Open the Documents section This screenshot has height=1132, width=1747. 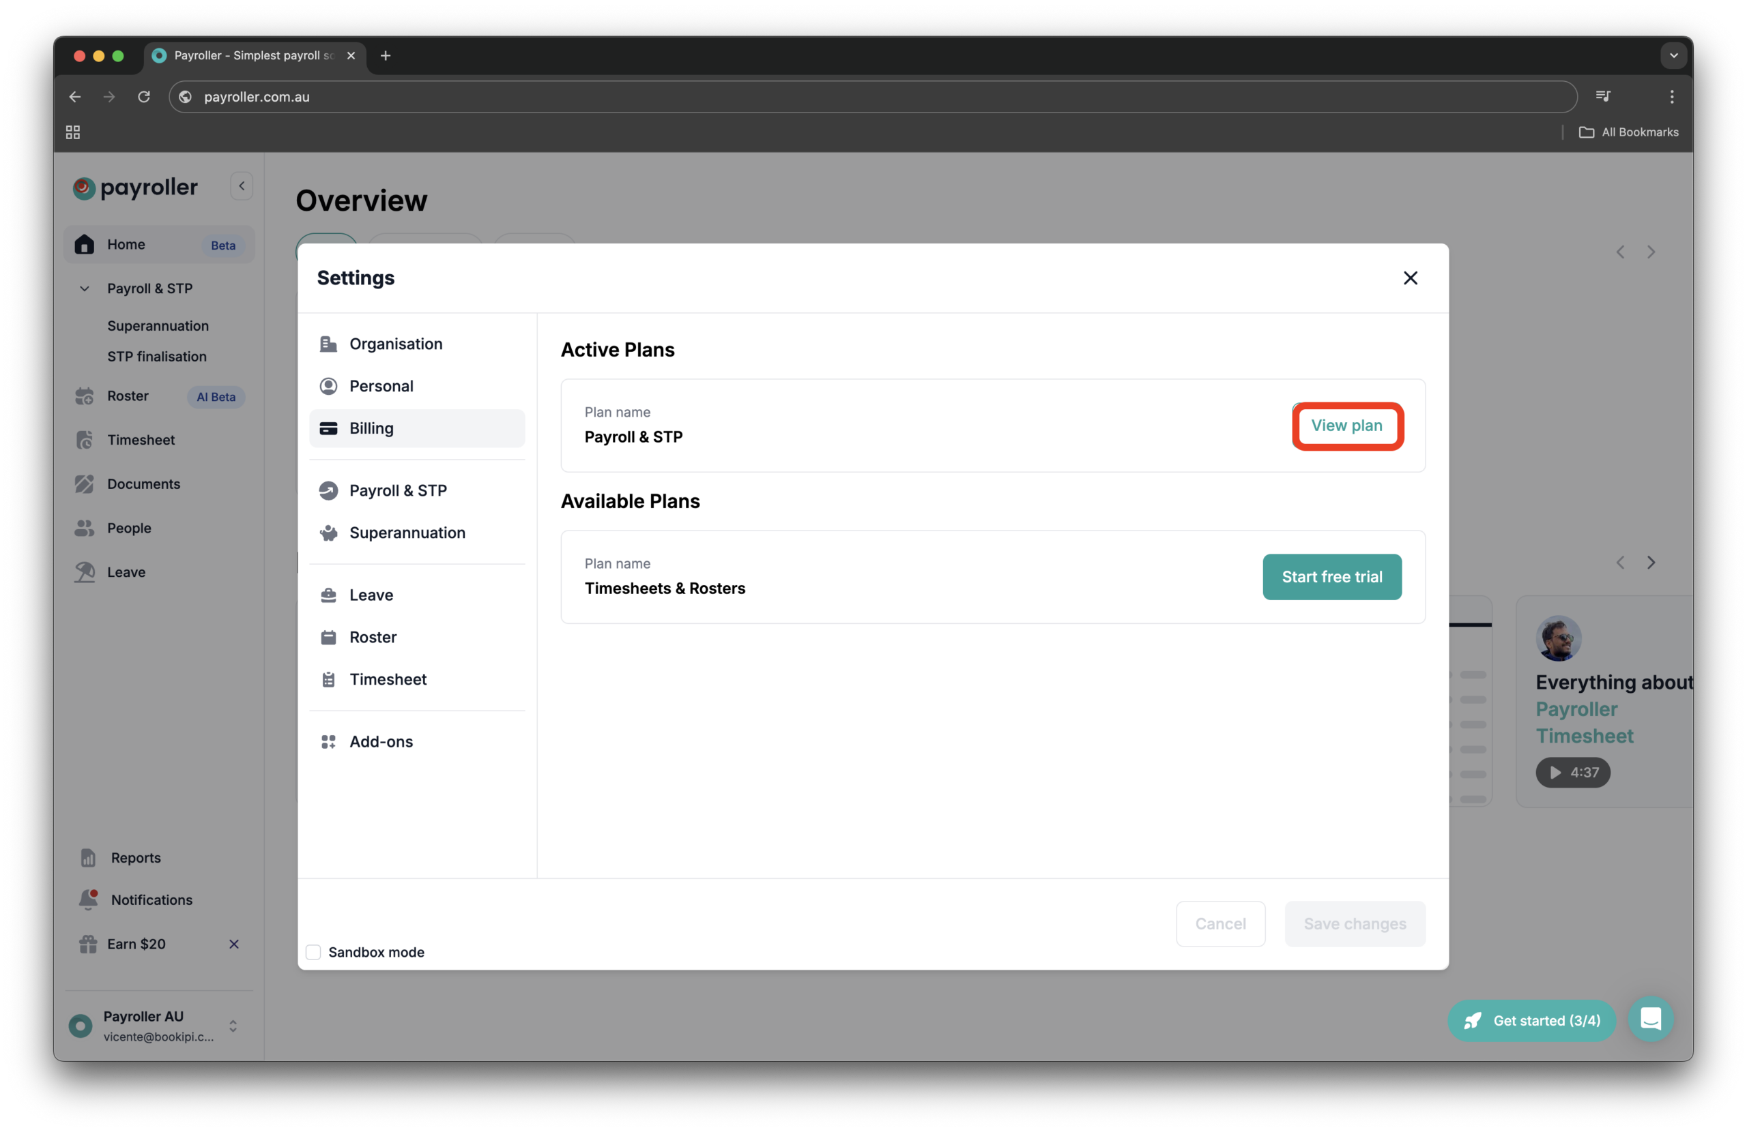click(143, 483)
